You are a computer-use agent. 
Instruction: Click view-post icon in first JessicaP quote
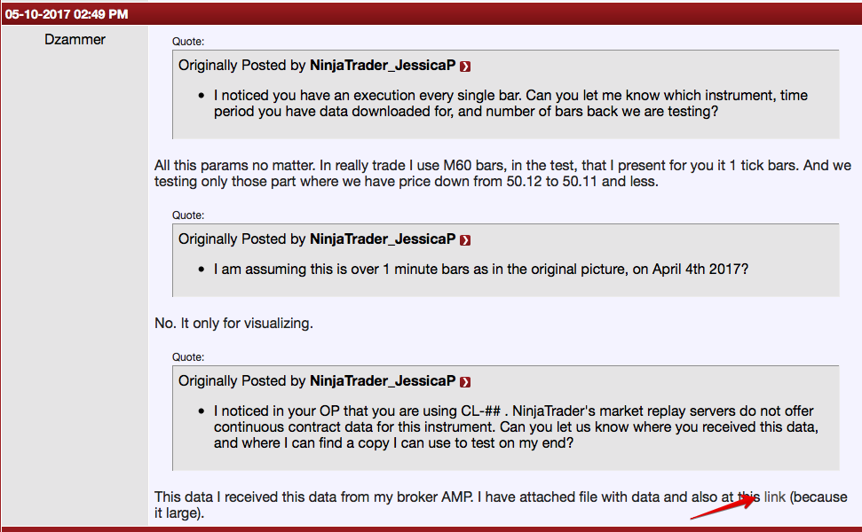[466, 66]
